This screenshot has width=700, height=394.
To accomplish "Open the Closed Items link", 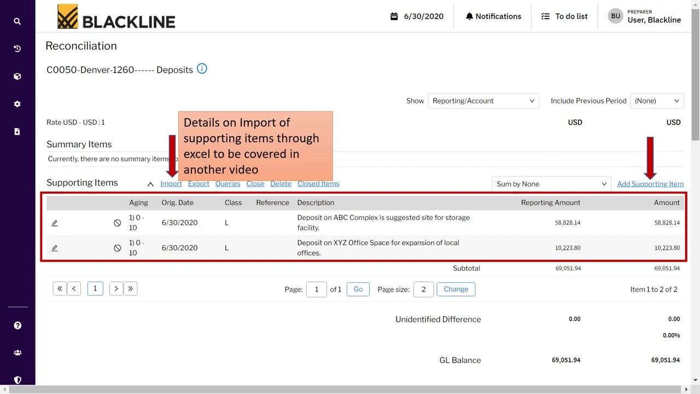I will [318, 184].
